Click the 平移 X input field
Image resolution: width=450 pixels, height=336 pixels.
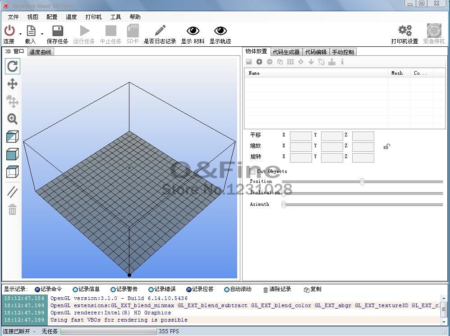301,136
